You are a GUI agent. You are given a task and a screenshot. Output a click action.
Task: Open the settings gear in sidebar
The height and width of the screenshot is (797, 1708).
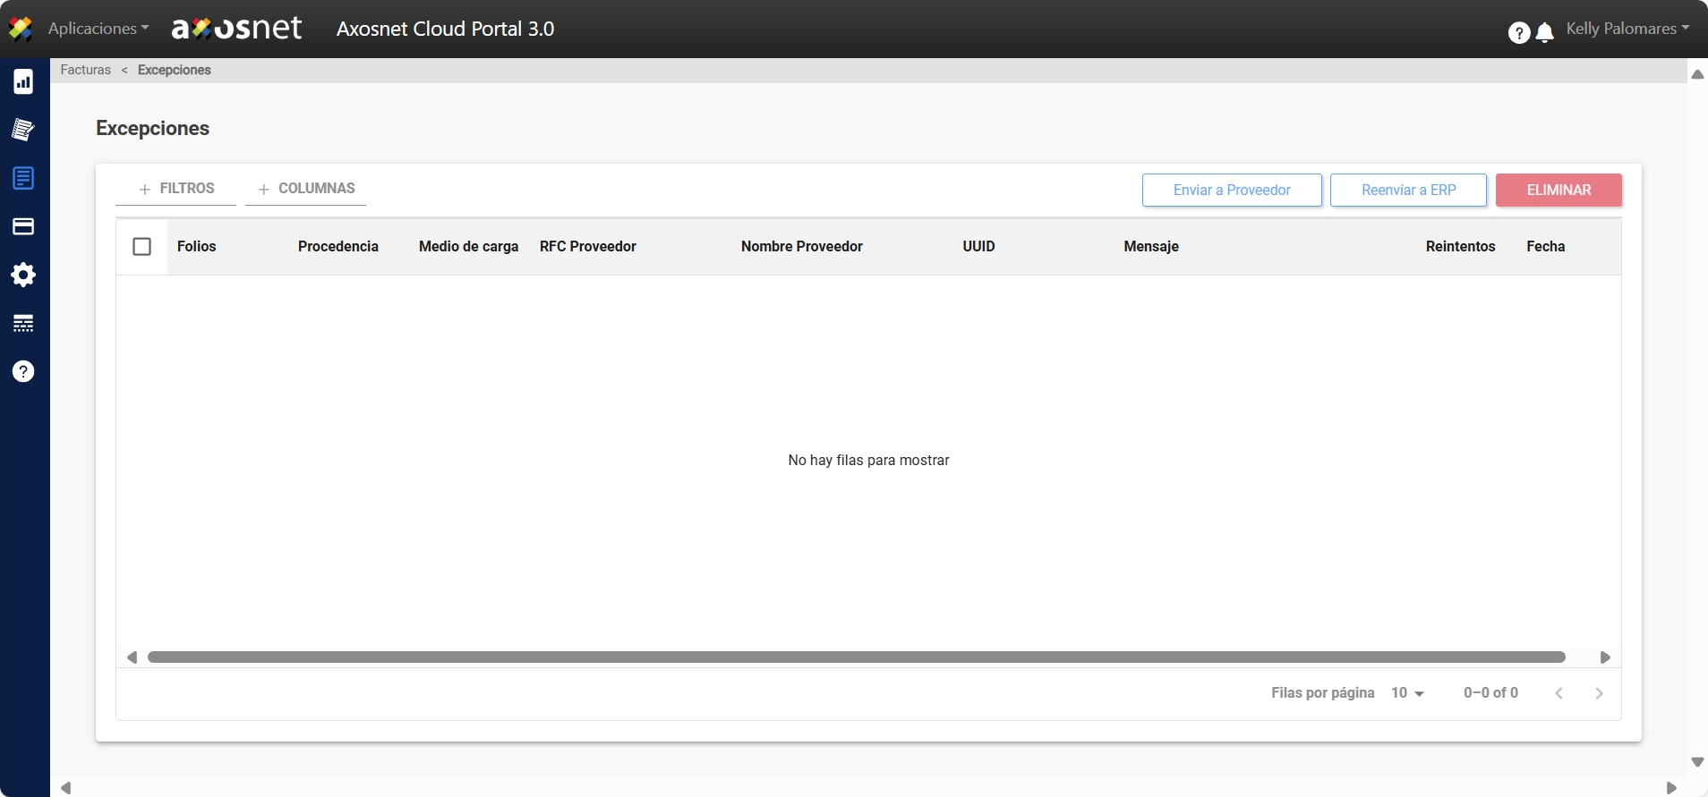(x=23, y=275)
